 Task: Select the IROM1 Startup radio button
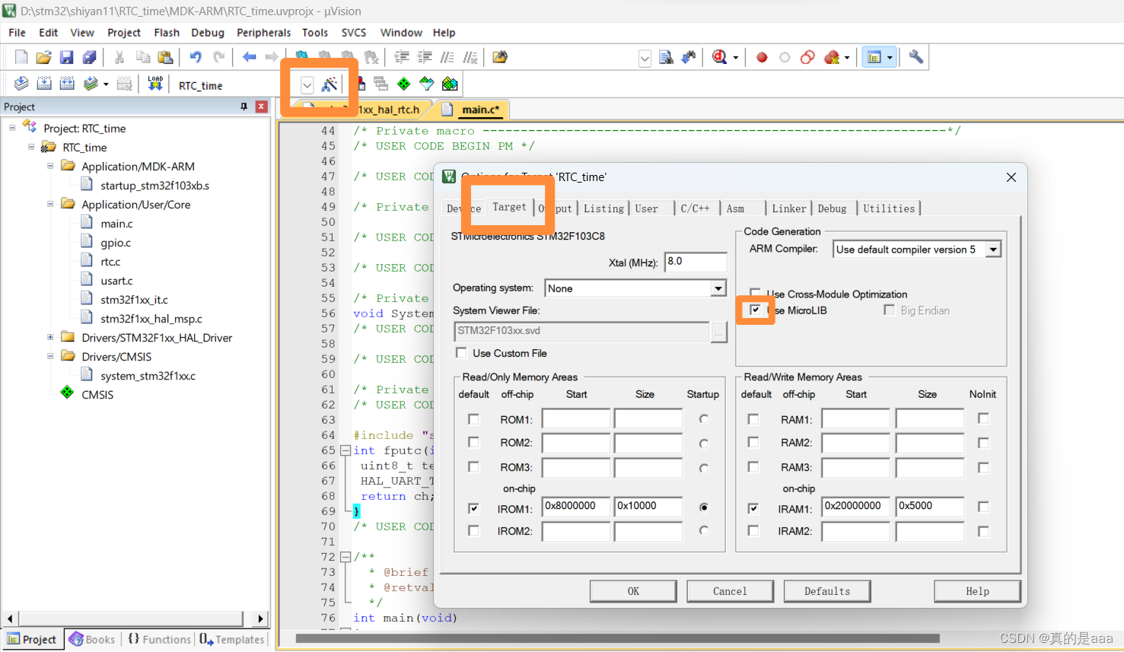(x=704, y=507)
